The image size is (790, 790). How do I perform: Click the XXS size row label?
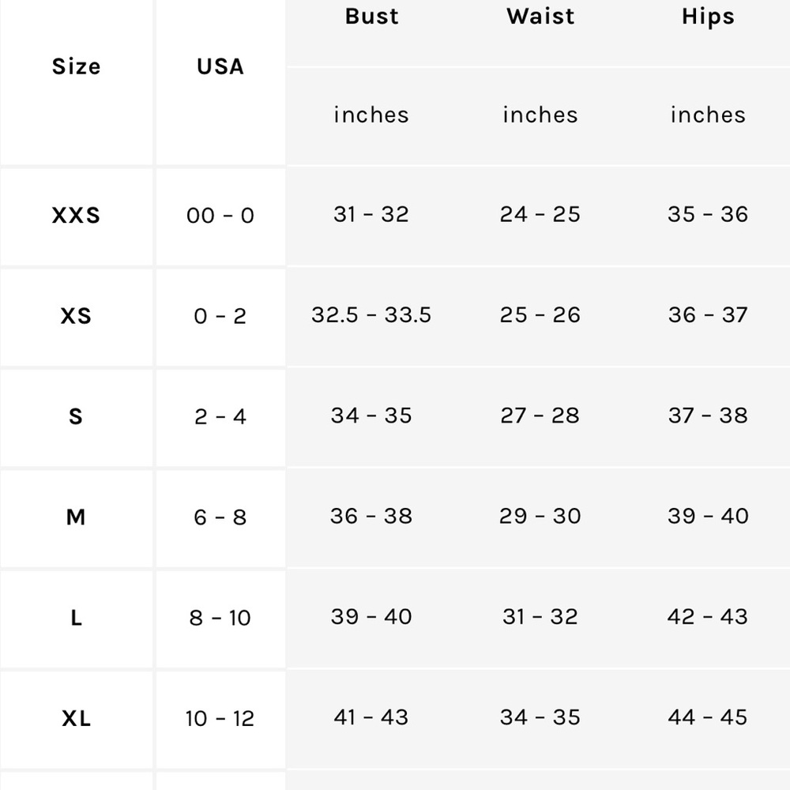tap(76, 215)
